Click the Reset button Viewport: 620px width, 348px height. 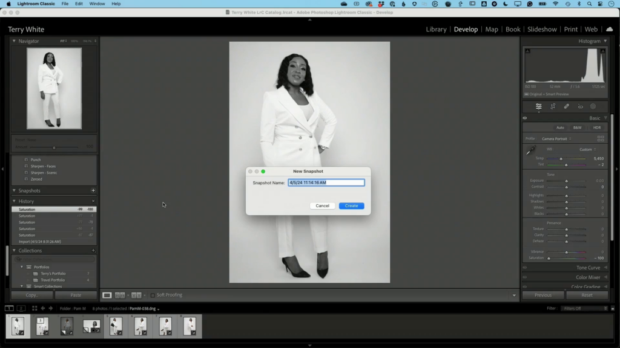click(587, 295)
